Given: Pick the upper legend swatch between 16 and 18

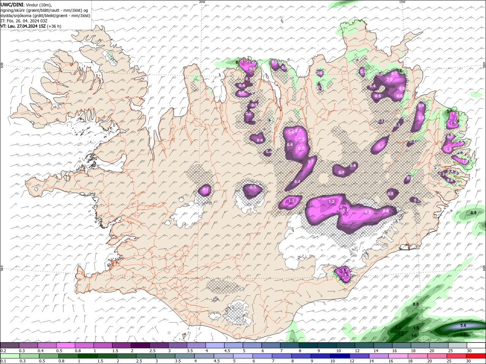Looking at the screenshot, I should (401, 345).
